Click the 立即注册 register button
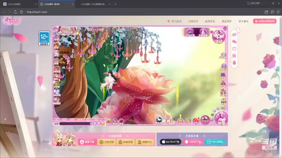 [x=106, y=142]
